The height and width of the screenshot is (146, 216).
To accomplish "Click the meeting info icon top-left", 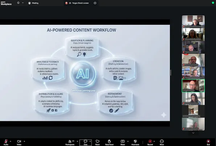I will pos(18,3).
